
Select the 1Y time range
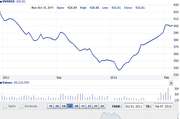click(x=83, y=106)
